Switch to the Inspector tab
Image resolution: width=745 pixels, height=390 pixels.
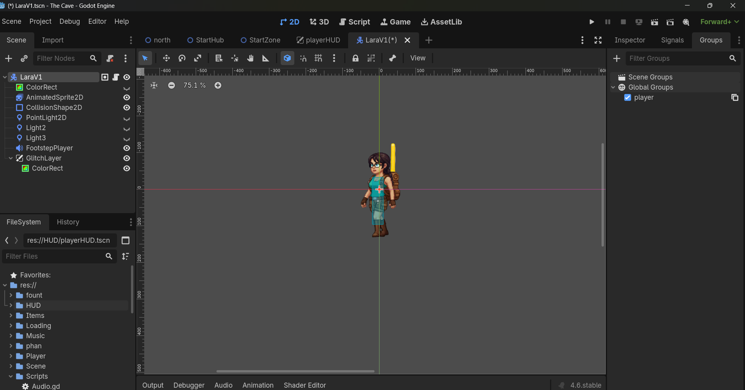click(x=630, y=40)
